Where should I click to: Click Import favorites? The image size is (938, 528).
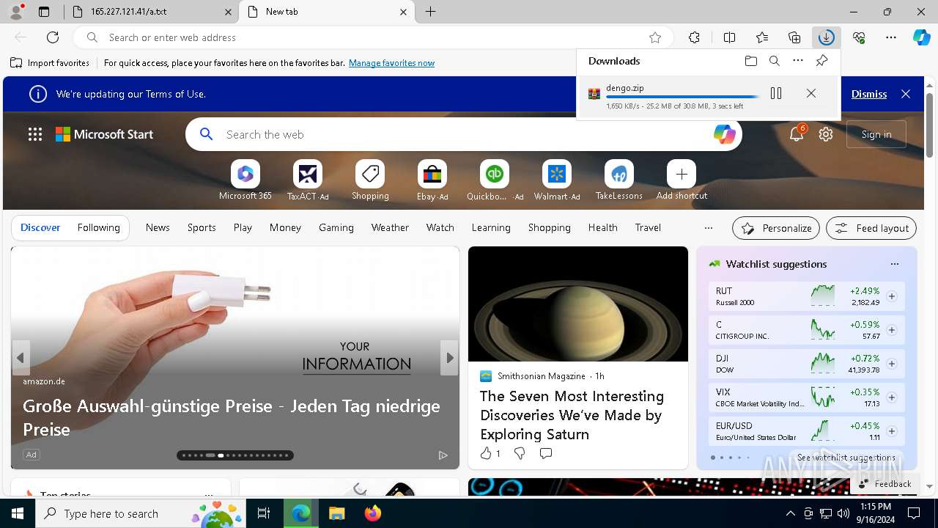[50, 63]
